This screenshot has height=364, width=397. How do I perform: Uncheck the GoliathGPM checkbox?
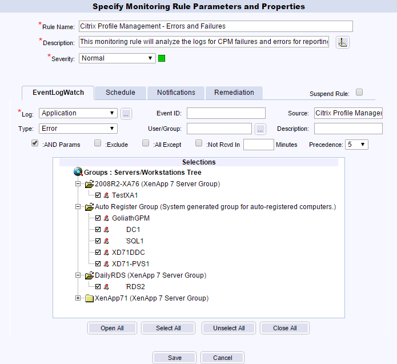click(98, 218)
